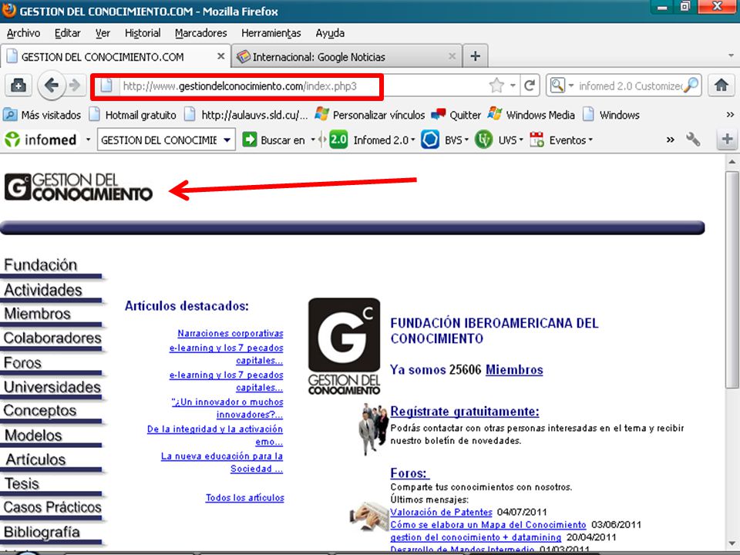Close the GESTION DEL CONOCIMIENTO.COM tab
Image resolution: width=740 pixels, height=555 pixels.
click(x=220, y=56)
